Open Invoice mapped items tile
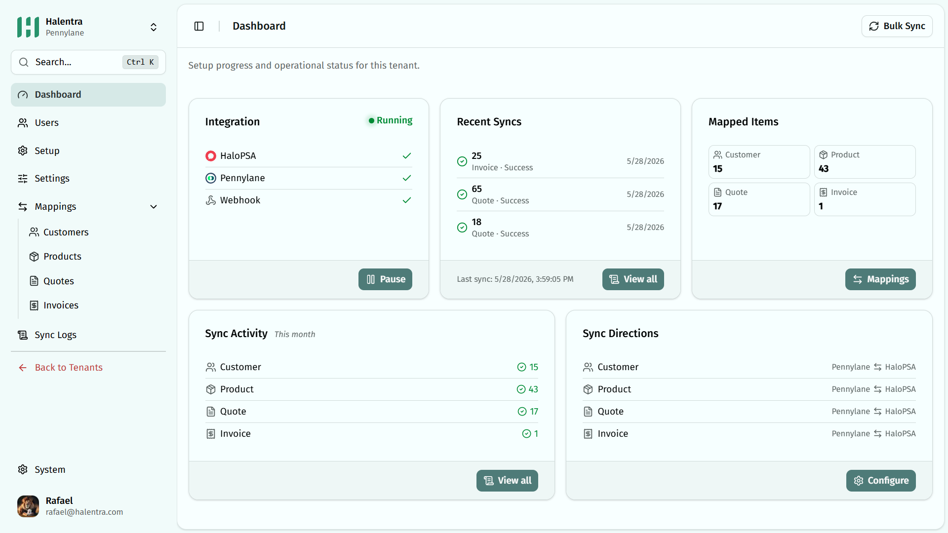Image resolution: width=948 pixels, height=533 pixels. click(865, 199)
